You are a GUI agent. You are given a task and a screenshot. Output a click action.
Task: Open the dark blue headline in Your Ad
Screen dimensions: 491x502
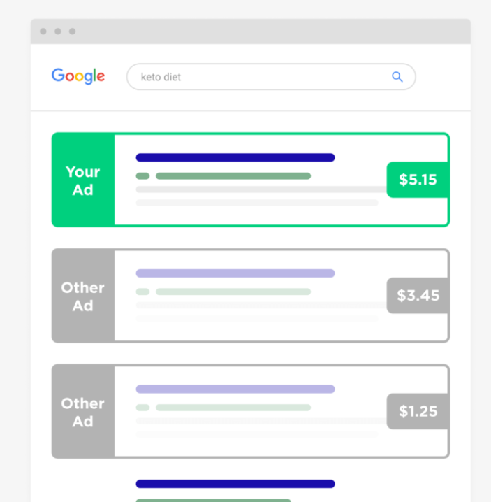[235, 157]
